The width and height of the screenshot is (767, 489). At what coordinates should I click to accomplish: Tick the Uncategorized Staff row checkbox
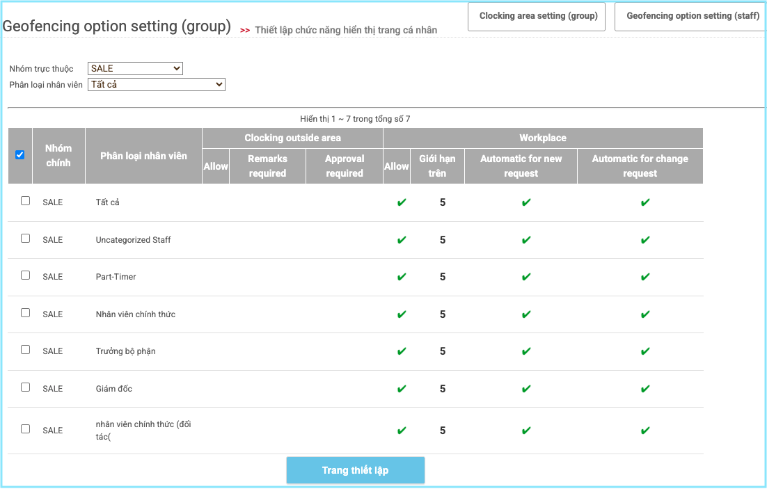26,239
